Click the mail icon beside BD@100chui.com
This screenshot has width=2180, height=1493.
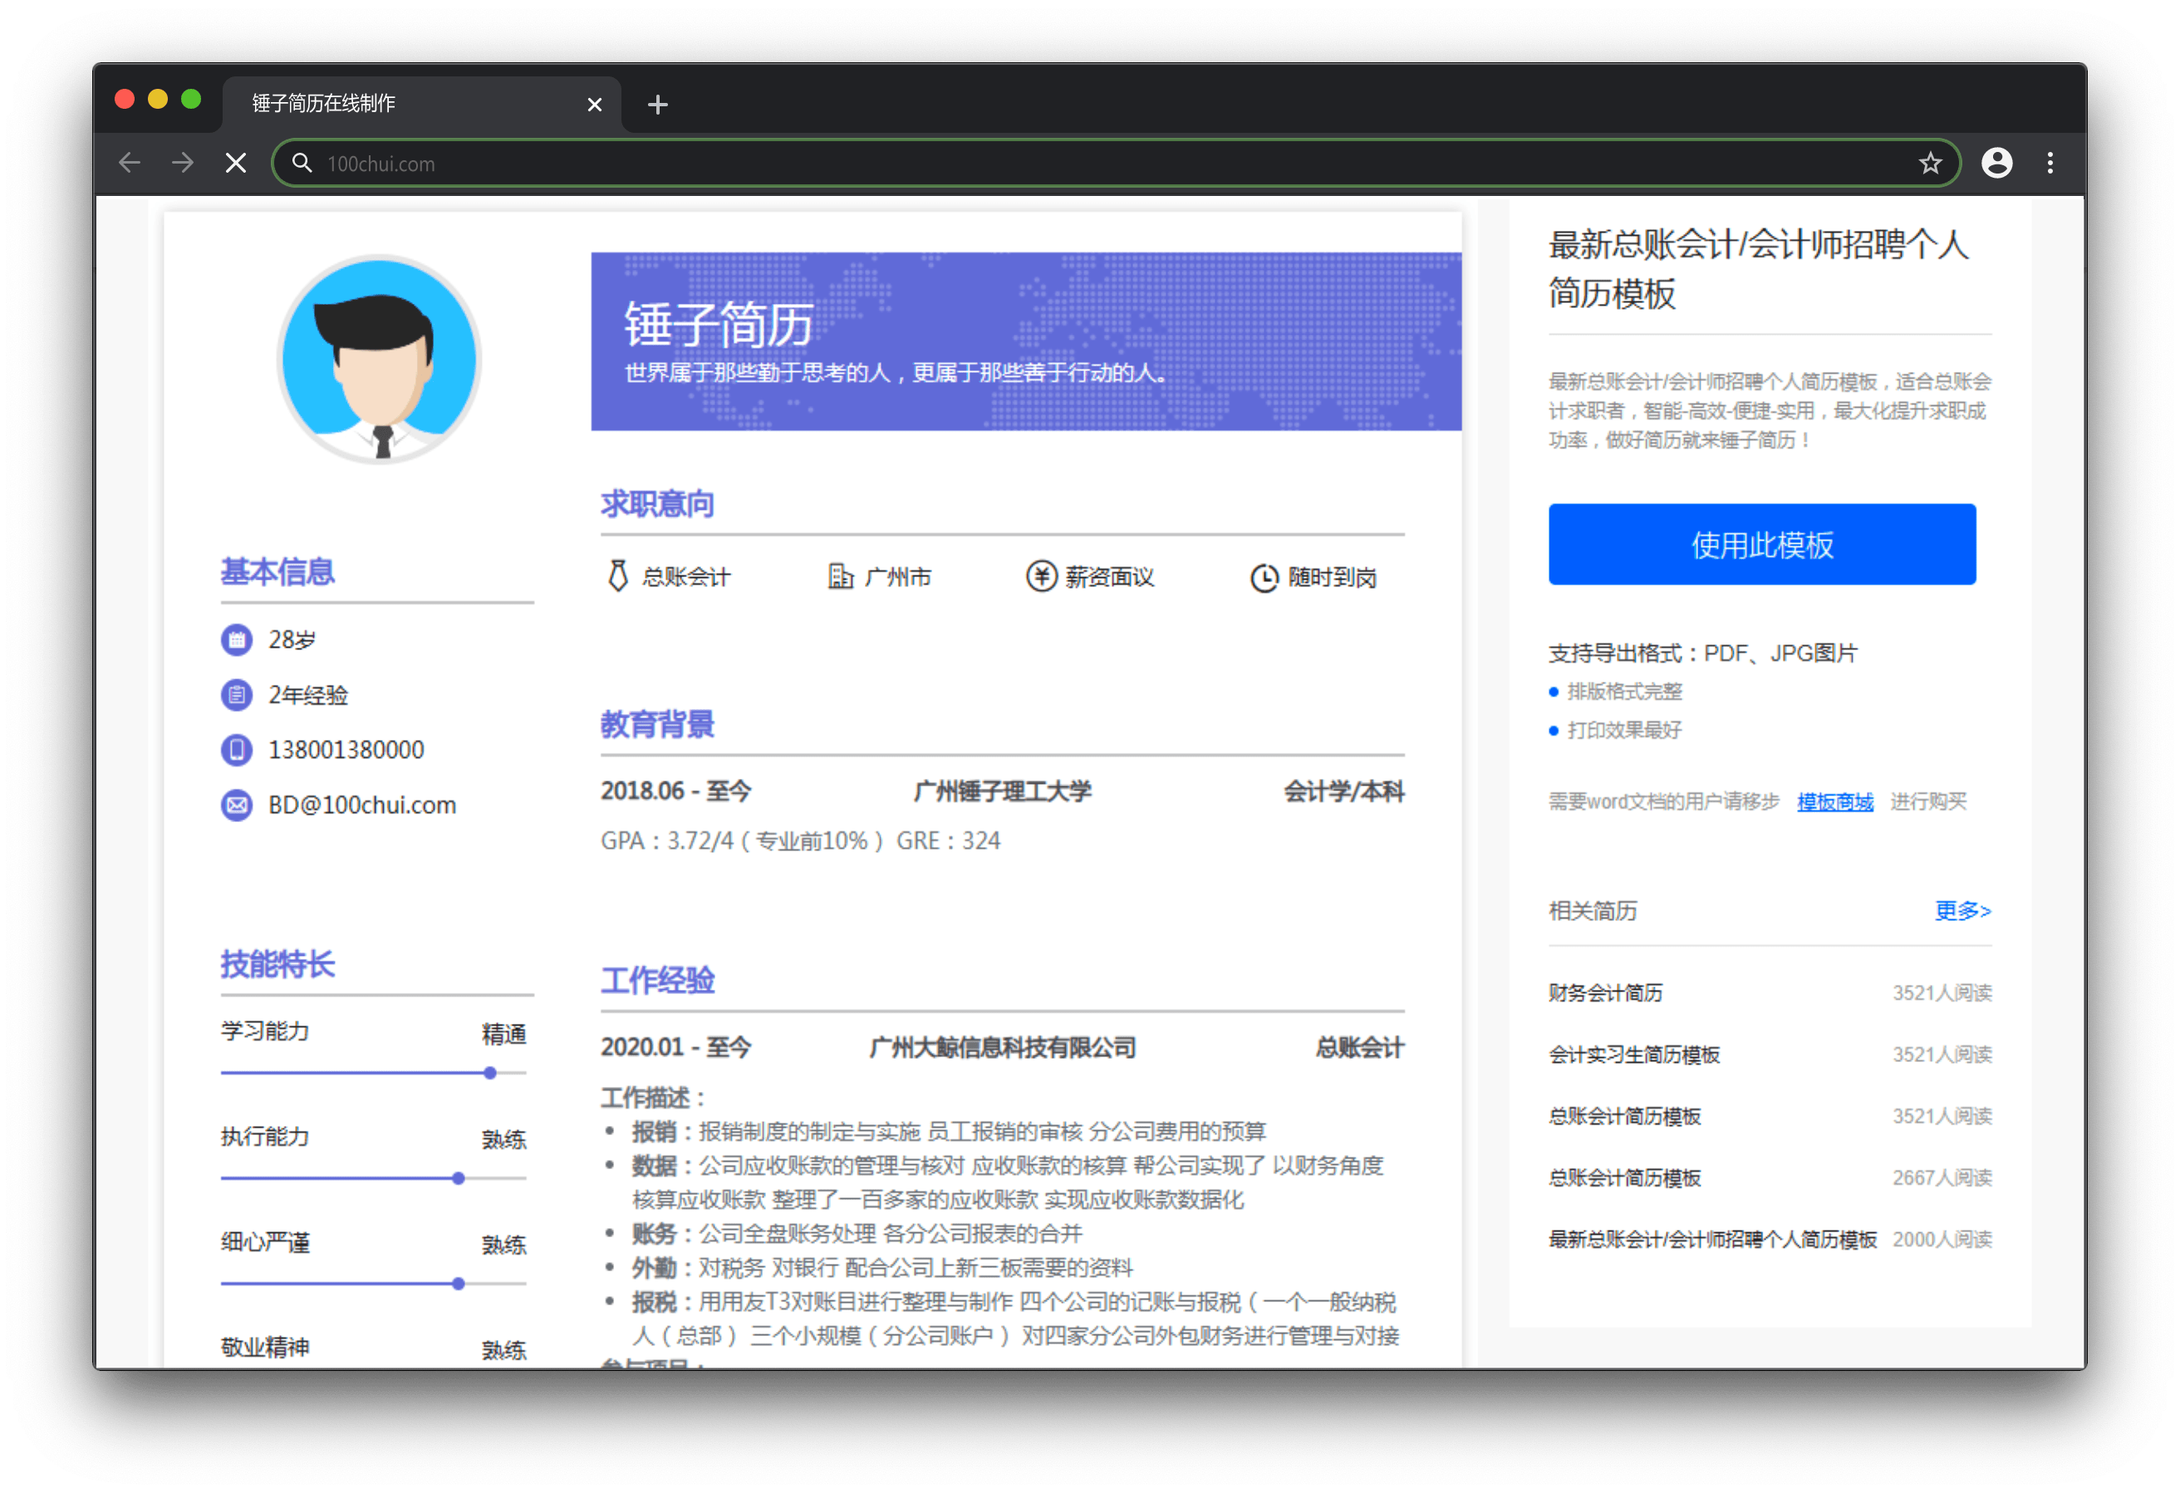click(237, 805)
